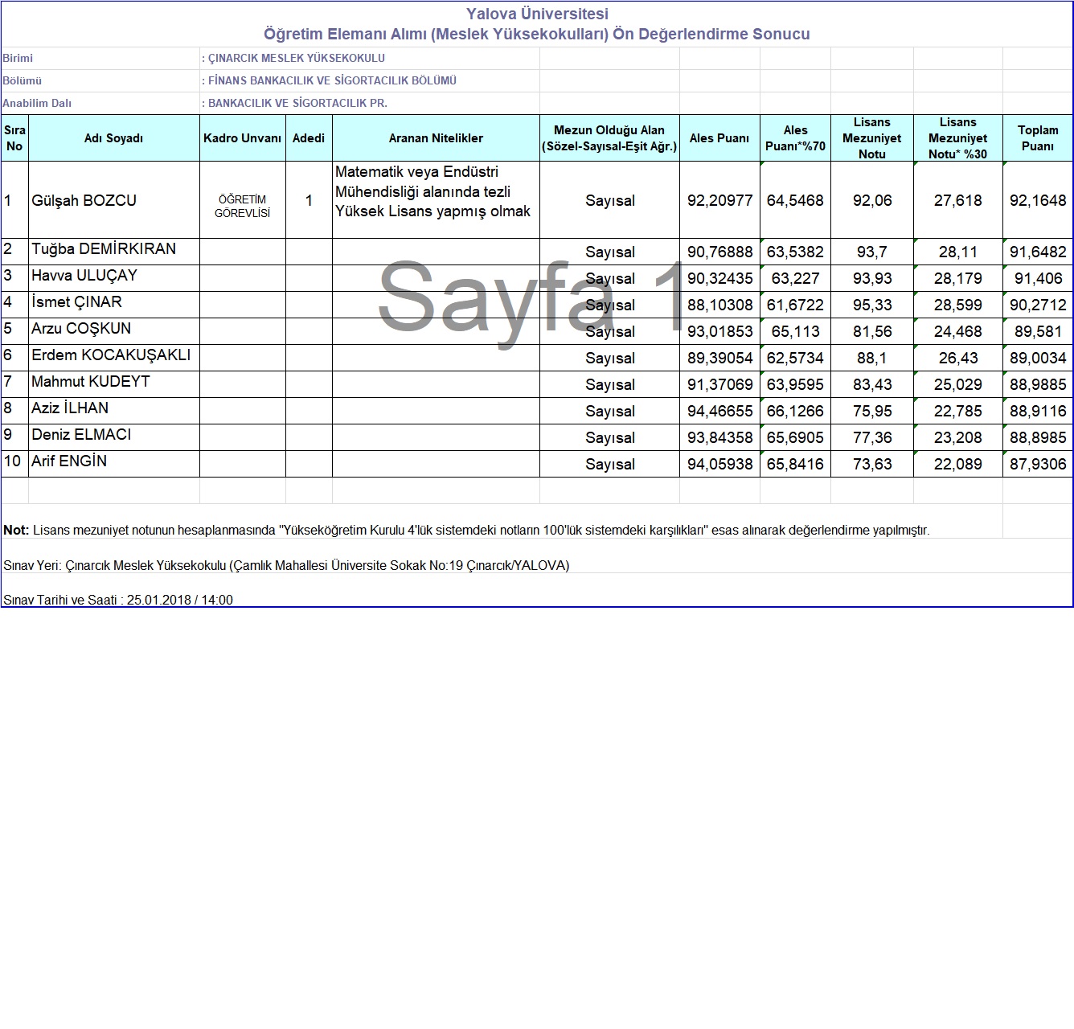The height and width of the screenshot is (1029, 1074).
Task: Click total score 89,0034
Action: pyautogui.click(x=1038, y=358)
